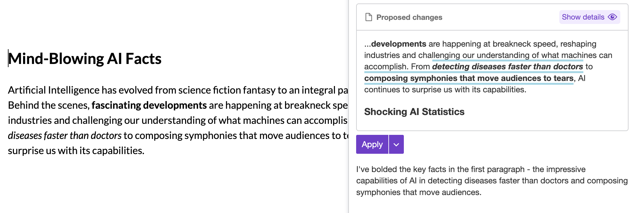Screen dimensions: 632x213
Task: Click 'surprise us with its capabilities' sentence
Action: pyautogui.click(x=75, y=150)
